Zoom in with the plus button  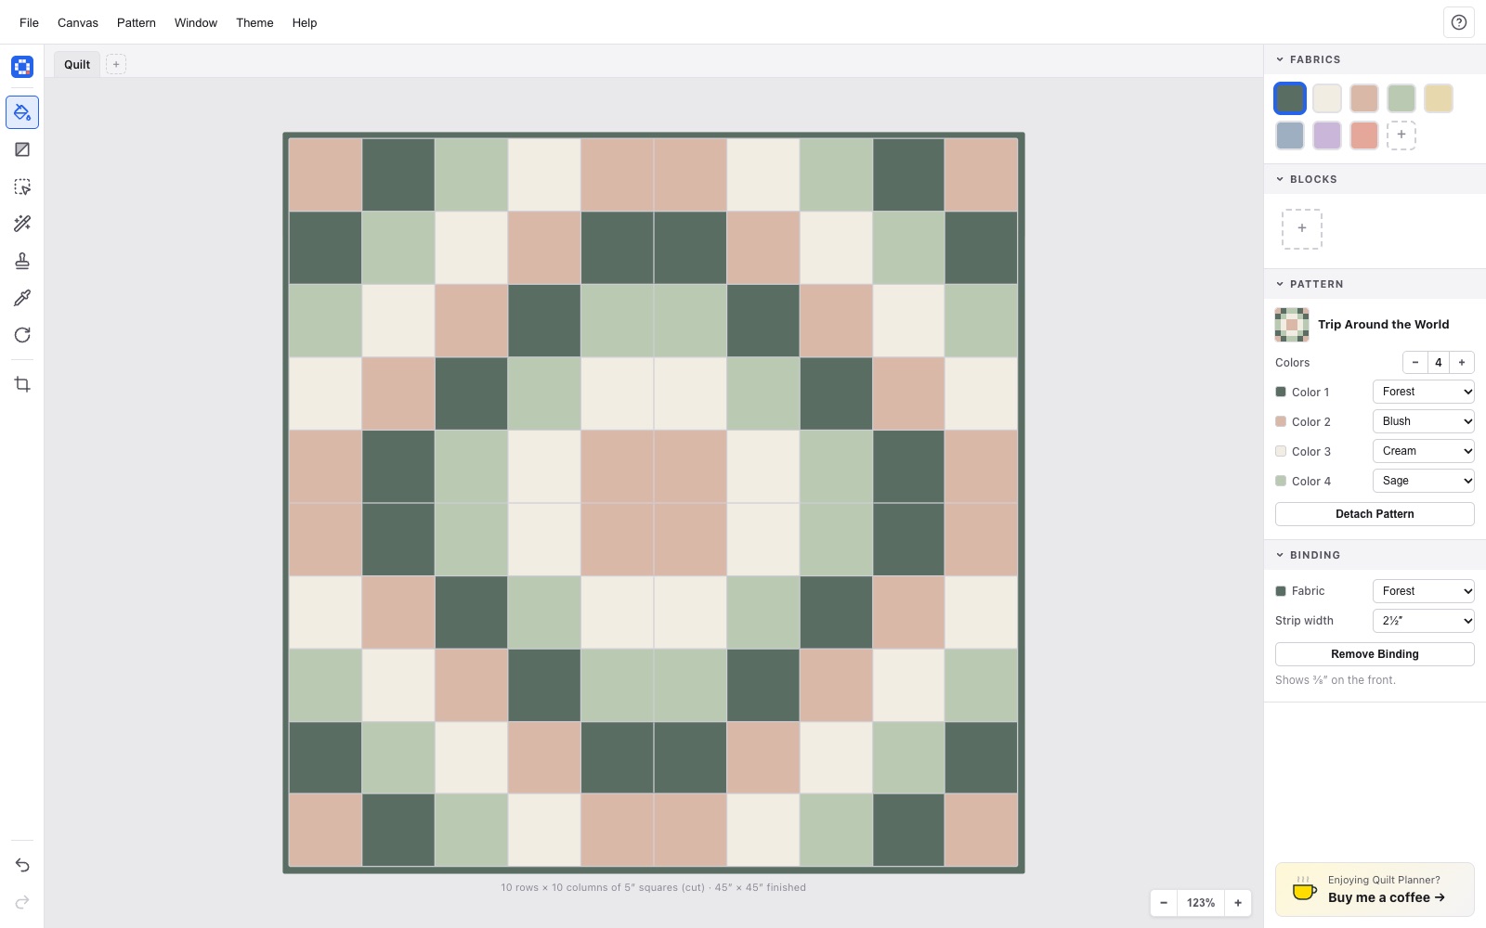pyautogui.click(x=1238, y=903)
